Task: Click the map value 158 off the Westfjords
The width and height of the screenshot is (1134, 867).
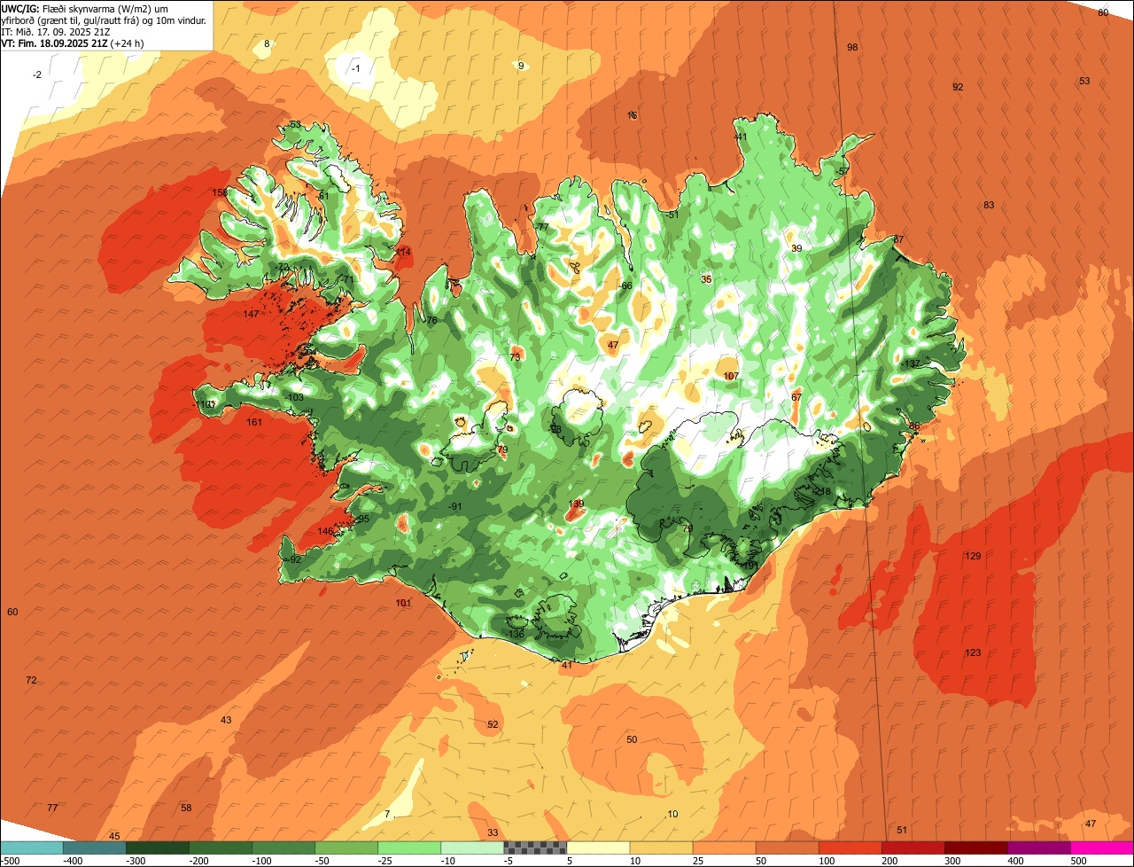Action: [220, 192]
